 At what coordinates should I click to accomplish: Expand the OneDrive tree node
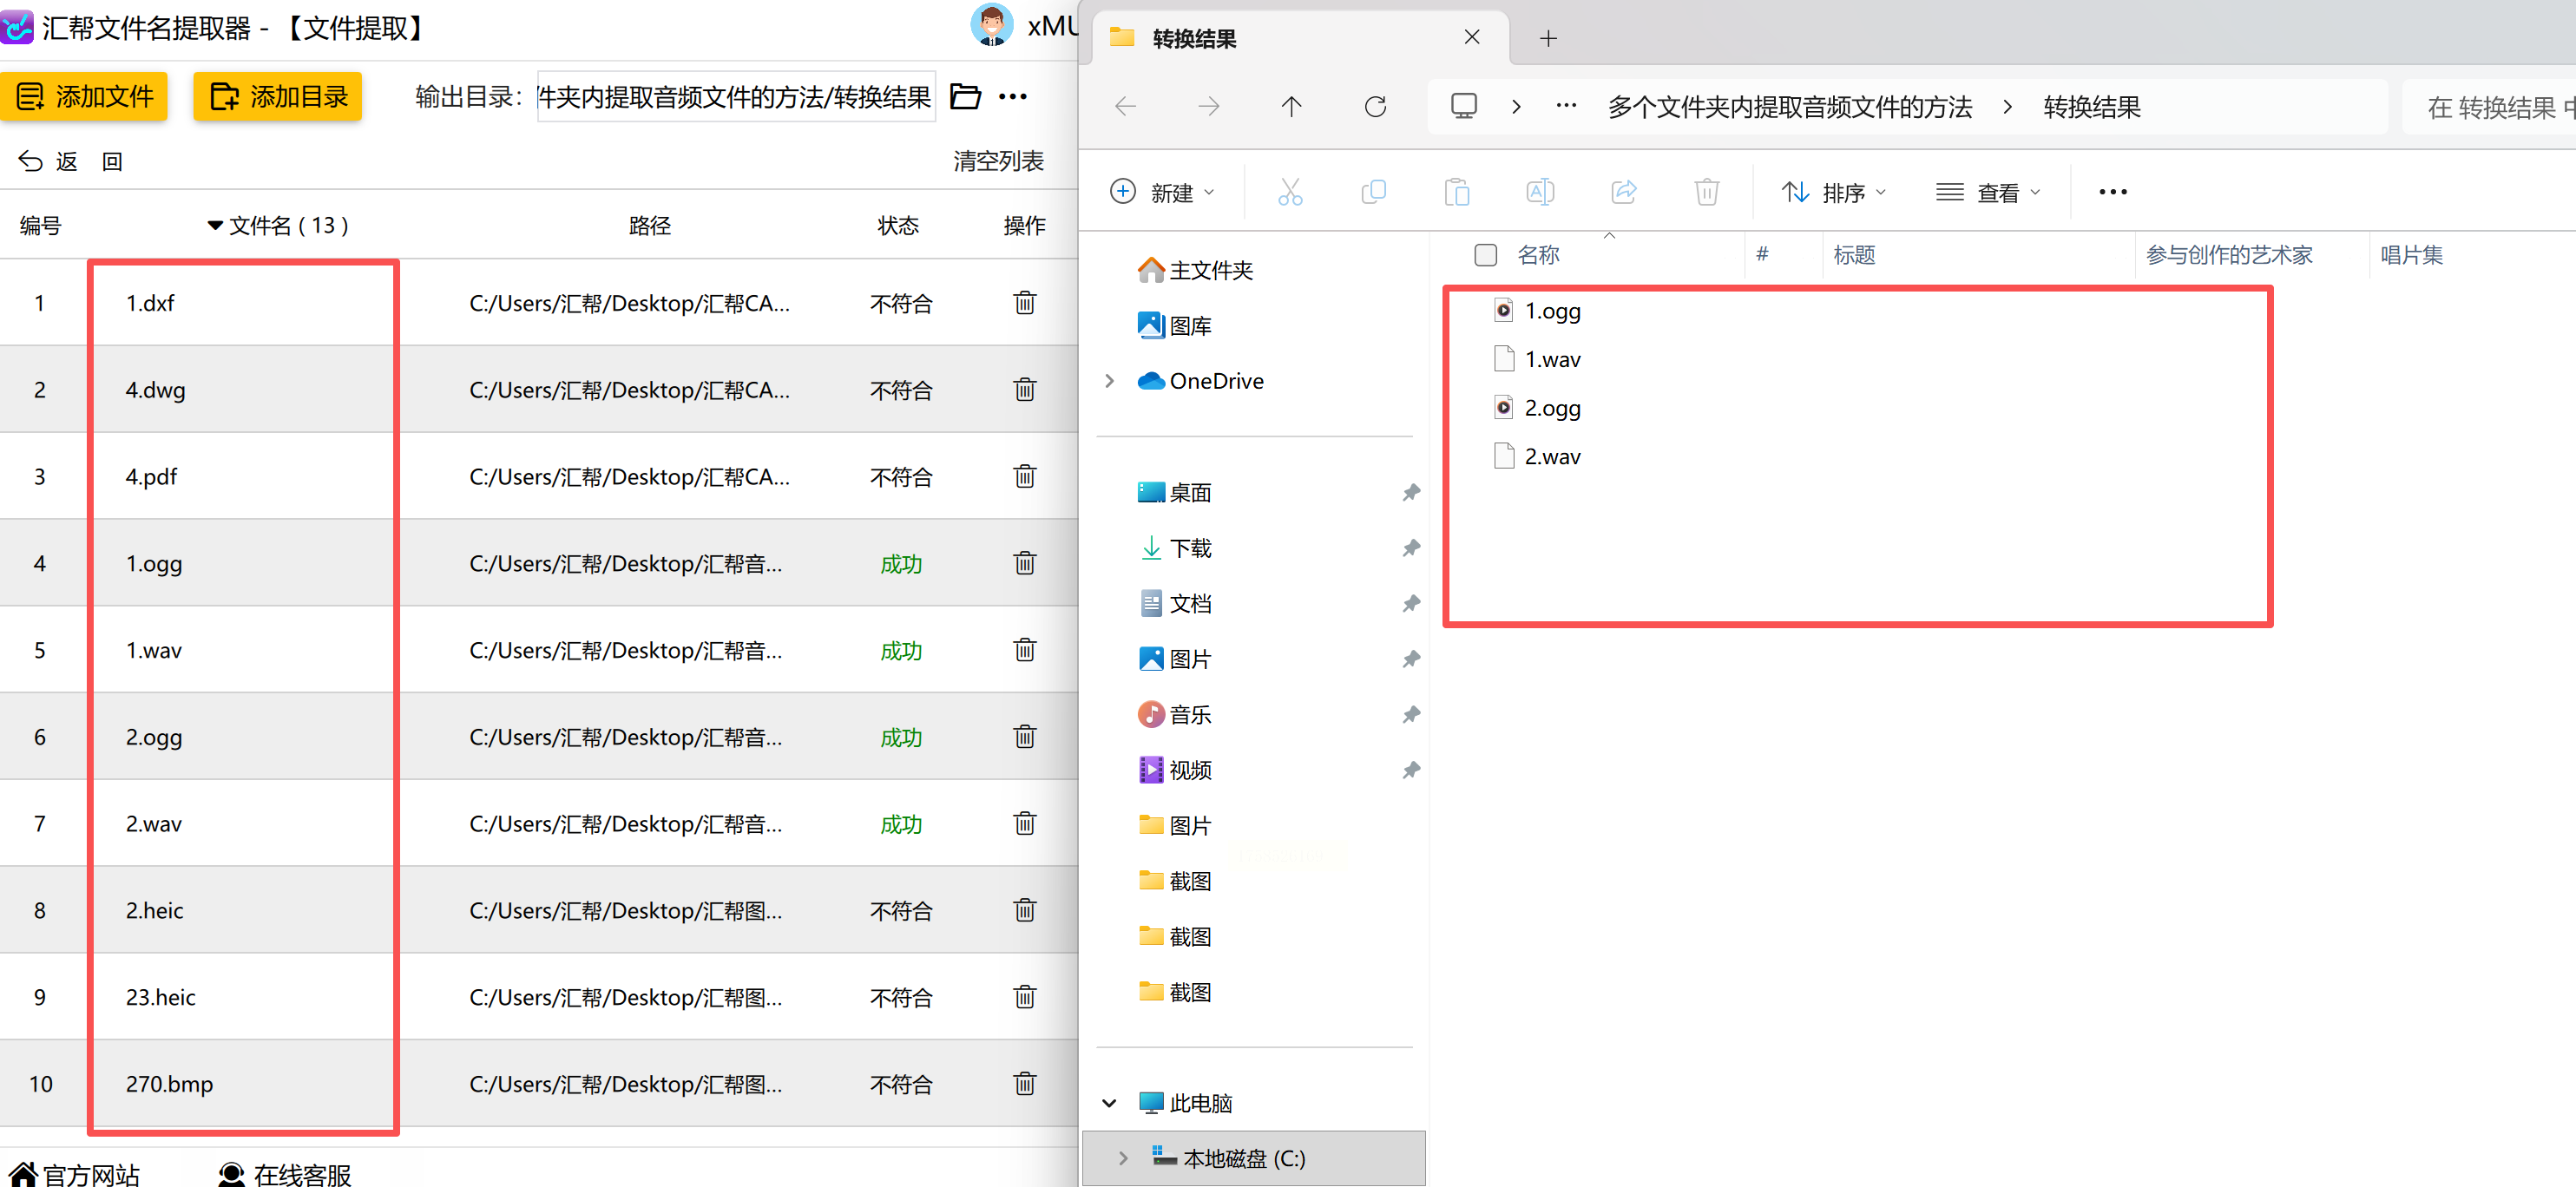pos(1109,381)
